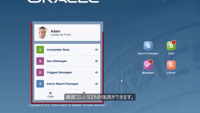The image size is (200, 113).
Task: Open the Library icon
Action: (x=171, y=65)
